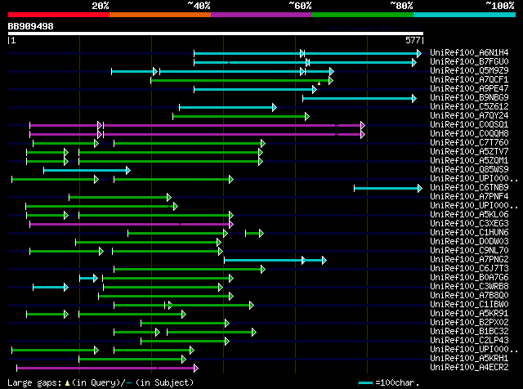Select hit label UniRef100_A5KL06
The width and height of the screenshot is (523, 389).
469,215
